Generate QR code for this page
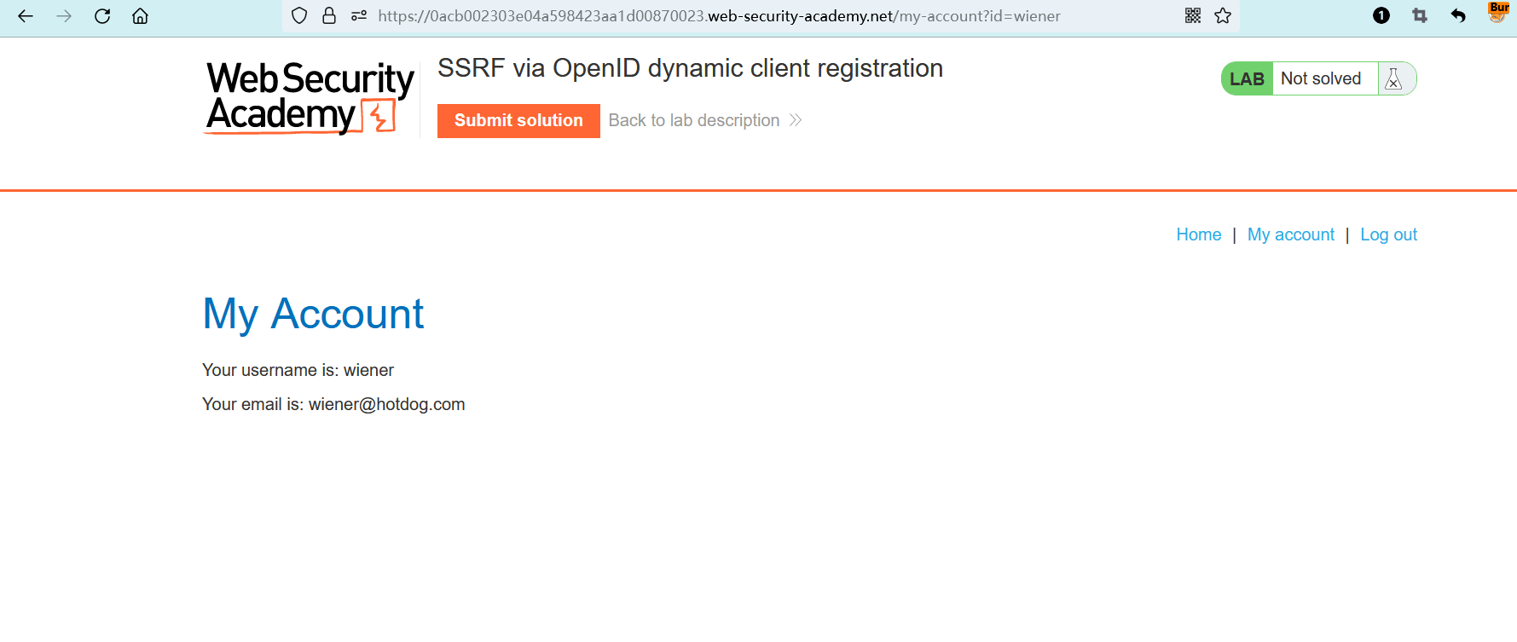1517x642 pixels. (x=1193, y=16)
